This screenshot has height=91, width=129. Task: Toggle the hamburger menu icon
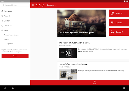tap(33, 5)
